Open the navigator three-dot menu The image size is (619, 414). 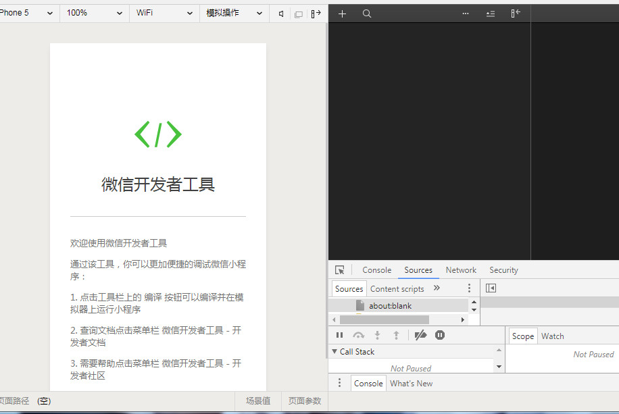coord(469,288)
